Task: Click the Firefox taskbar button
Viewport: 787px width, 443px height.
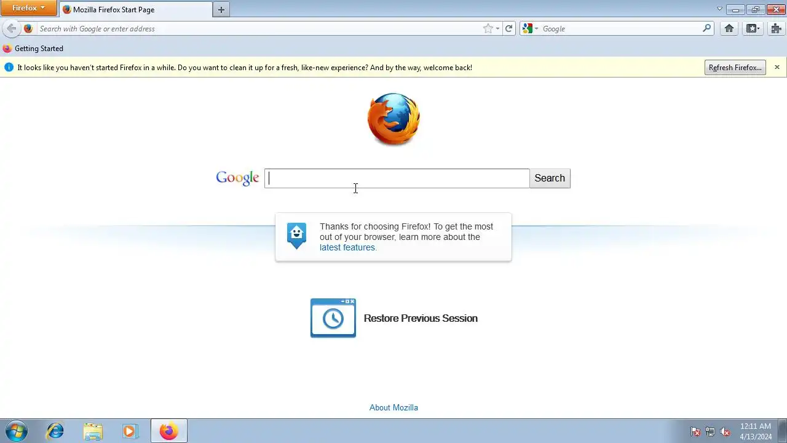Action: (x=169, y=431)
